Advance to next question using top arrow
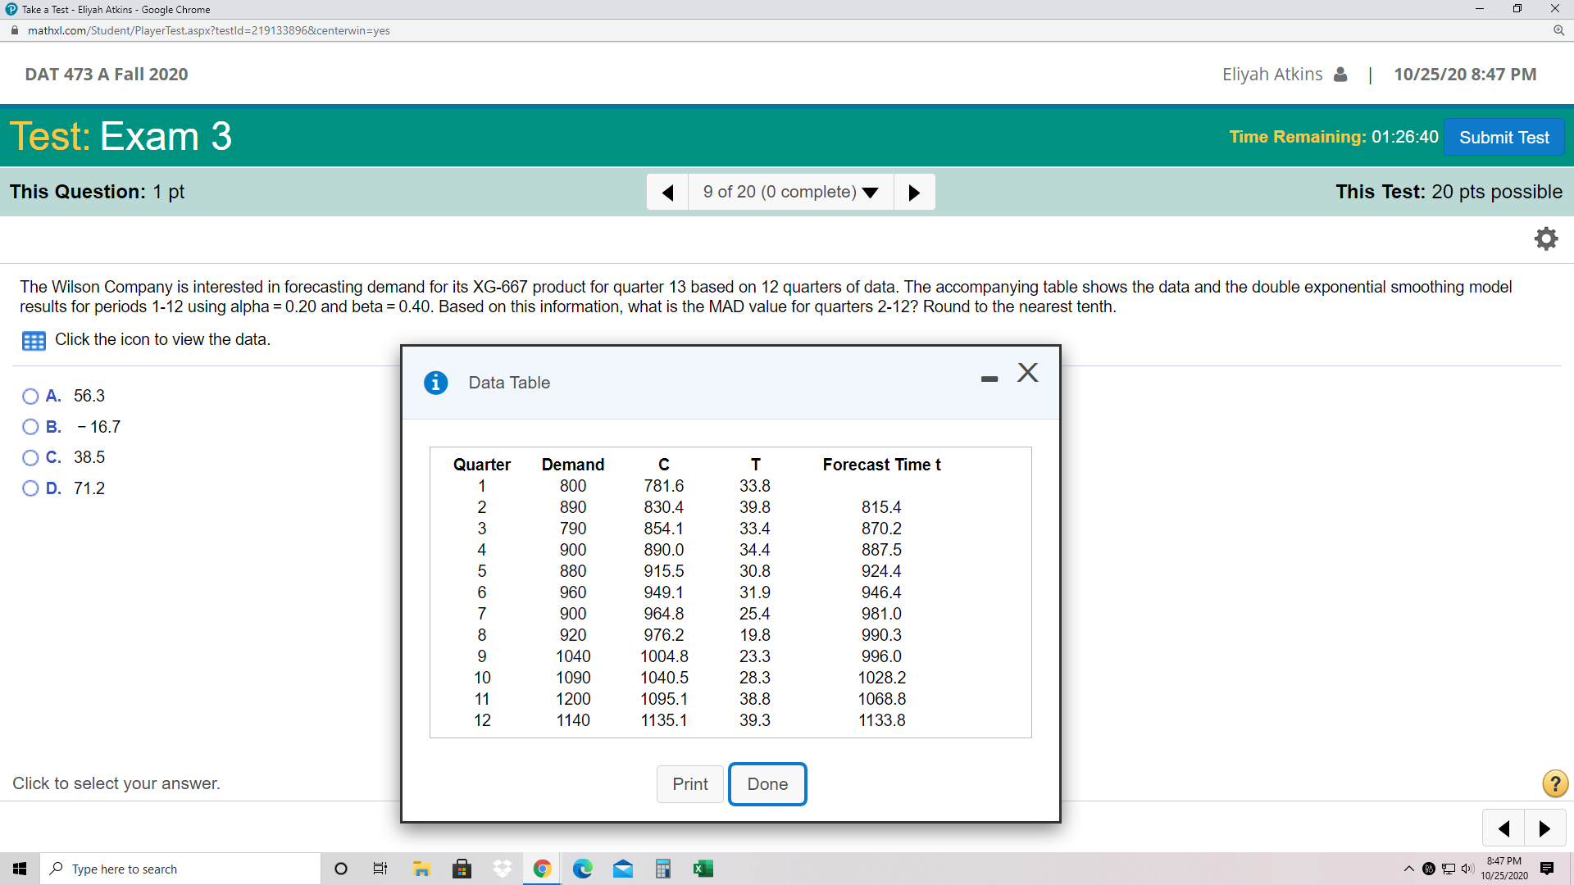This screenshot has width=1574, height=885. pyautogui.click(x=914, y=192)
